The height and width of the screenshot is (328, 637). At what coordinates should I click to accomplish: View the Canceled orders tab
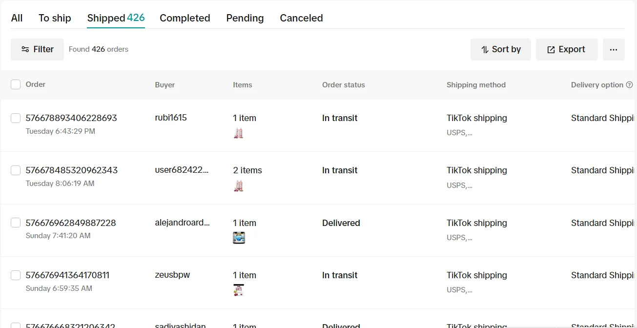click(x=301, y=18)
